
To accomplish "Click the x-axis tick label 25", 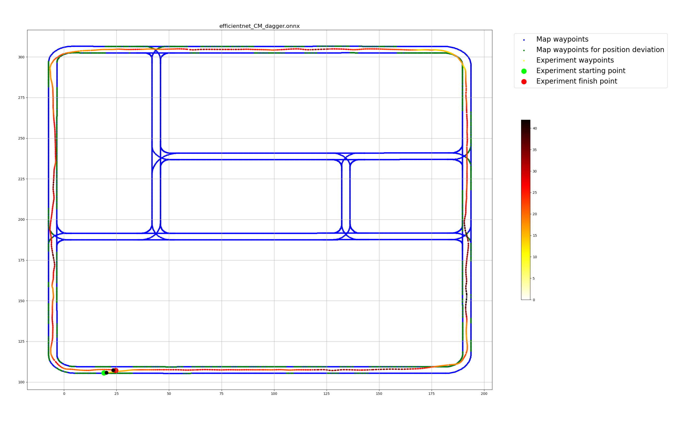I will 116,393.
